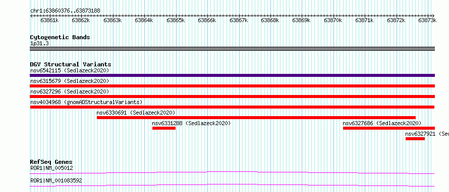The width and height of the screenshot is (449, 192).
Task: Click the 63864k ruler tick label
Action: (144, 20)
